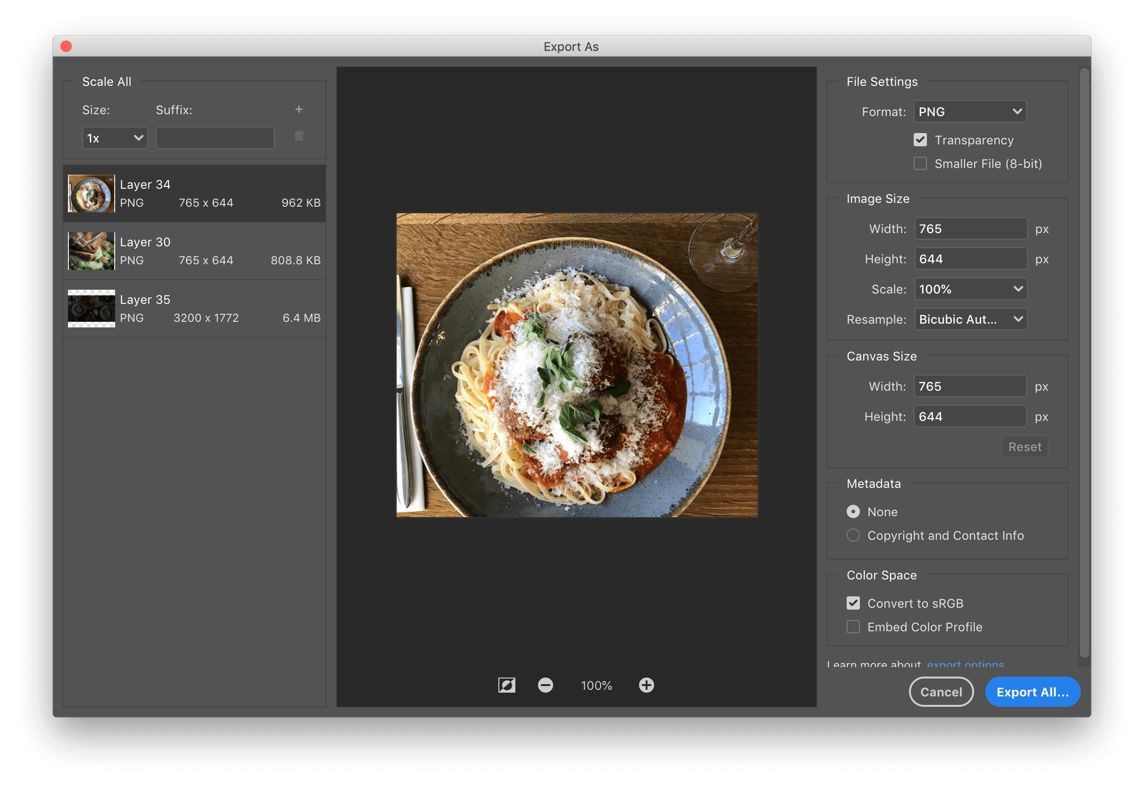The height and width of the screenshot is (787, 1144).
Task: Select the Layer 34 thumbnail
Action: click(x=91, y=193)
